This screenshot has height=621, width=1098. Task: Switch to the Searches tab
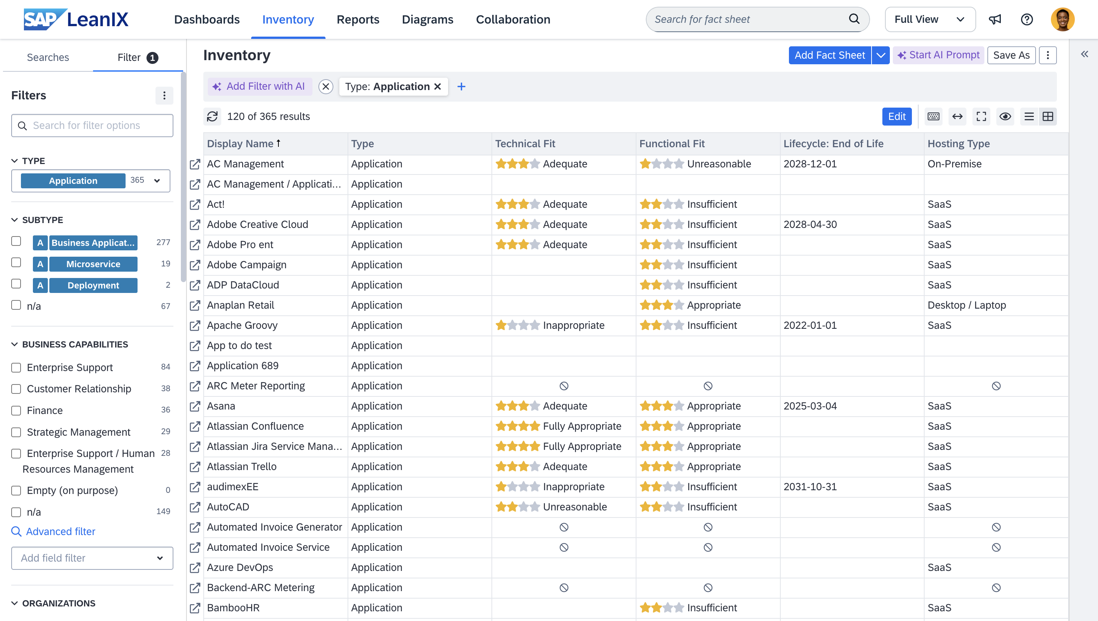(x=48, y=57)
